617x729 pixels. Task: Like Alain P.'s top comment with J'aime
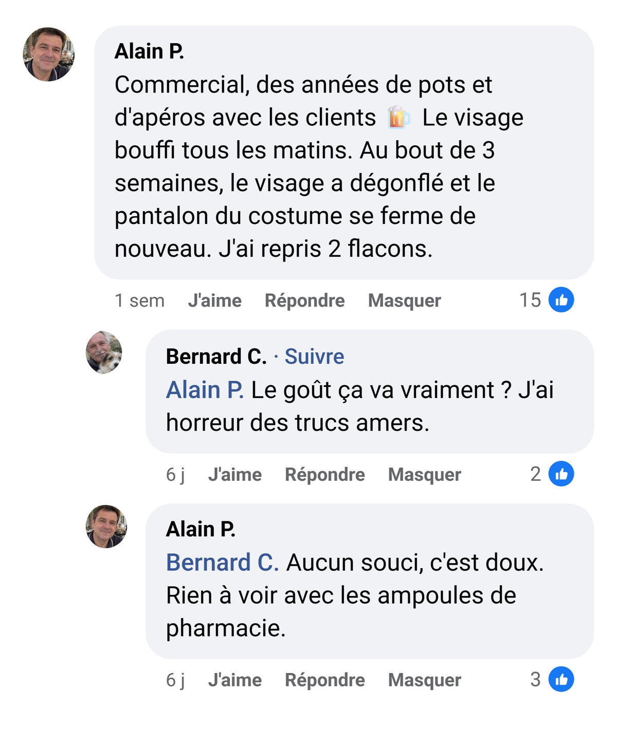click(214, 301)
